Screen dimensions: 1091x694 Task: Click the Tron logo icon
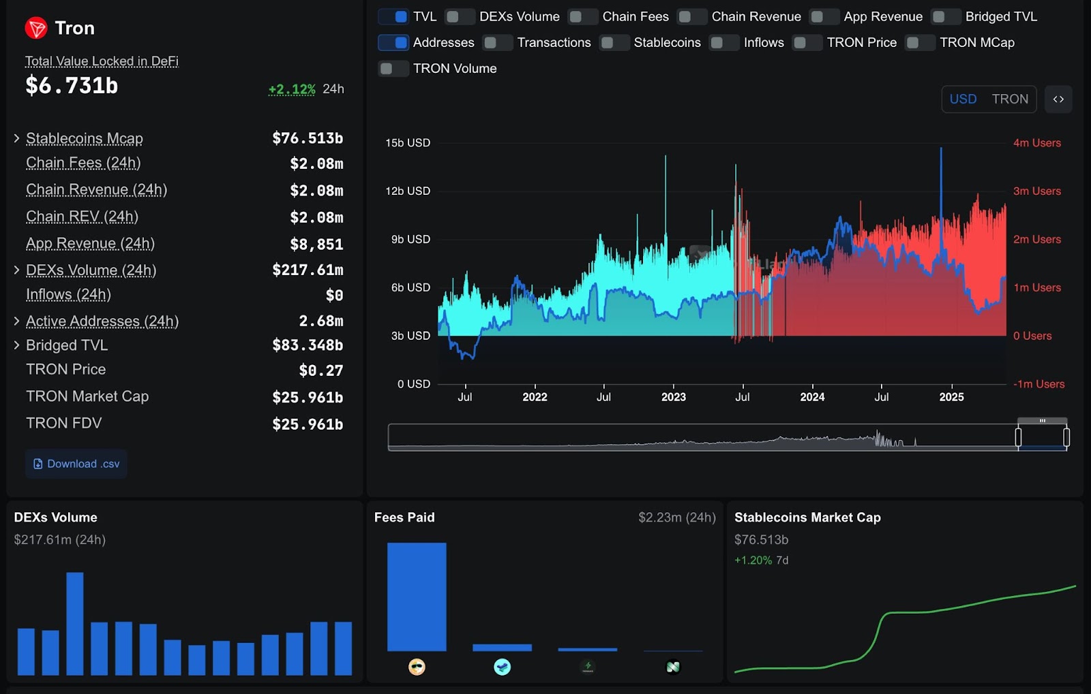[36, 28]
